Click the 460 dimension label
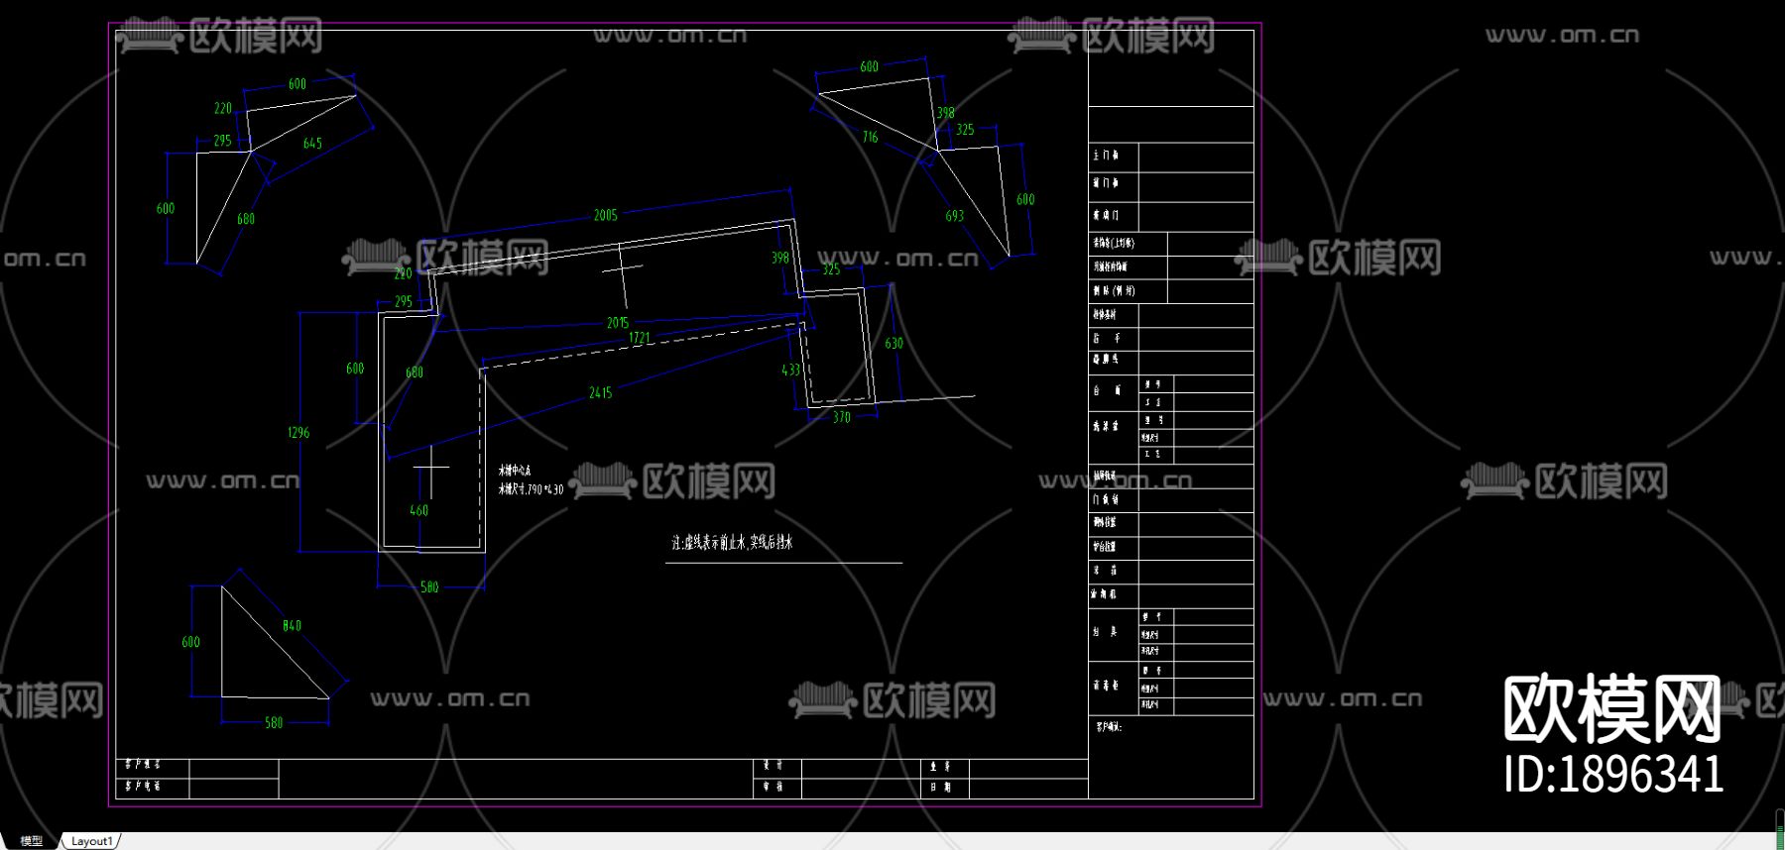Image resolution: width=1785 pixels, height=850 pixels. tap(419, 511)
